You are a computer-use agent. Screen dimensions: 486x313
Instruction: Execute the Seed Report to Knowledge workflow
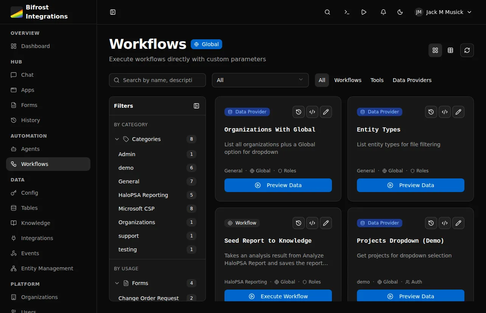click(x=278, y=296)
